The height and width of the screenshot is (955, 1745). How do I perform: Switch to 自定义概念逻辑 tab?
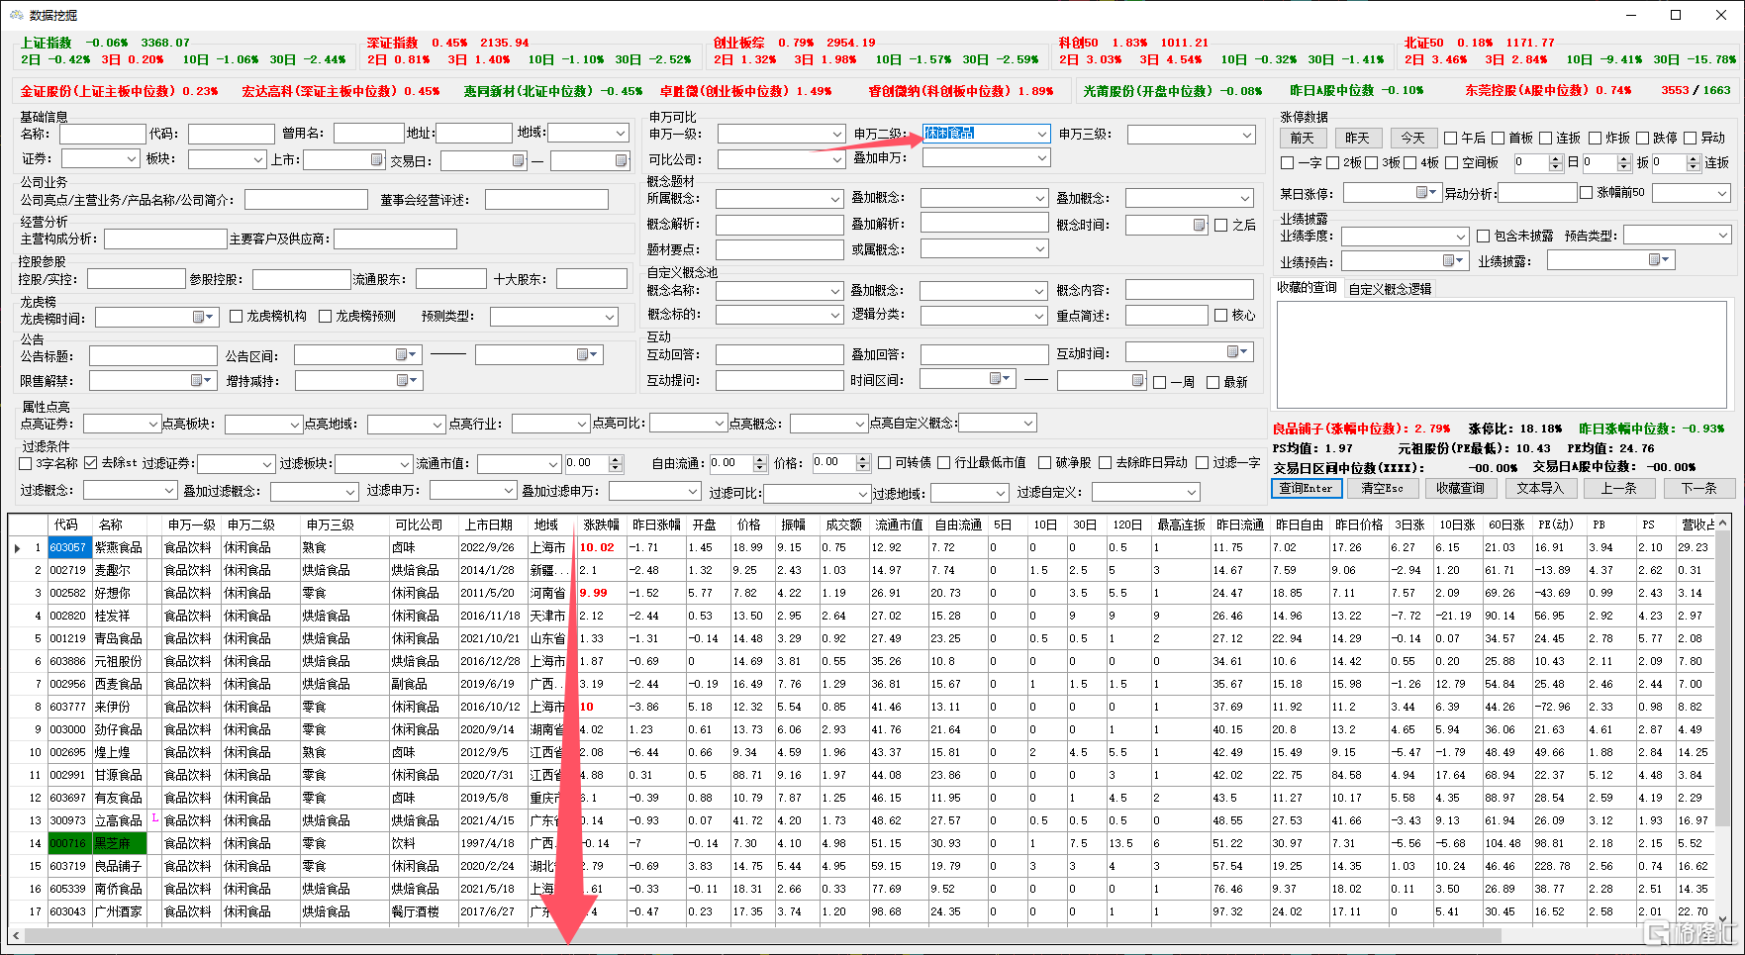tap(1390, 289)
